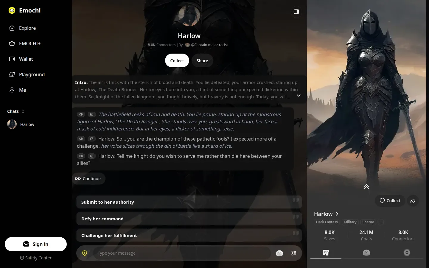Image resolution: width=429 pixels, height=268 pixels.
Task: Click the white Collect button under Harlow's name
Action: click(177, 61)
